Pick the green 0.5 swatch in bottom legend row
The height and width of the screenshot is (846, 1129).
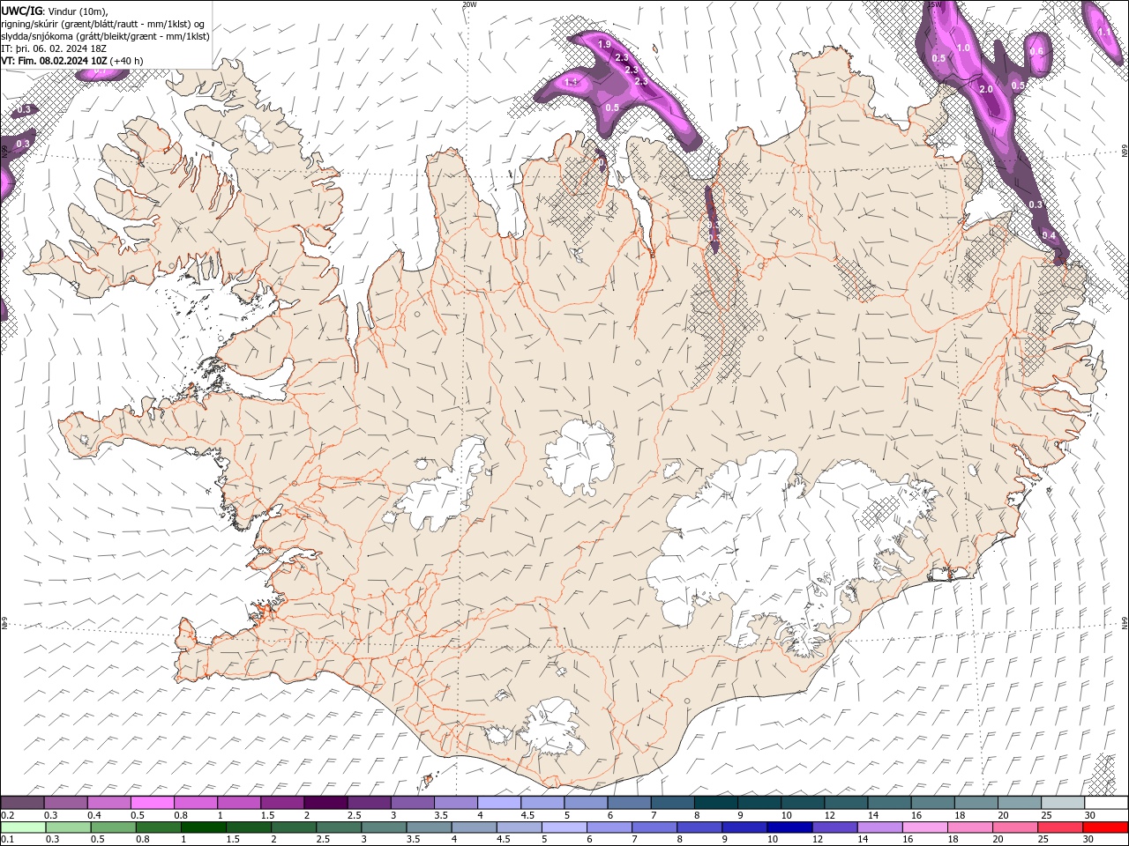coord(114,827)
